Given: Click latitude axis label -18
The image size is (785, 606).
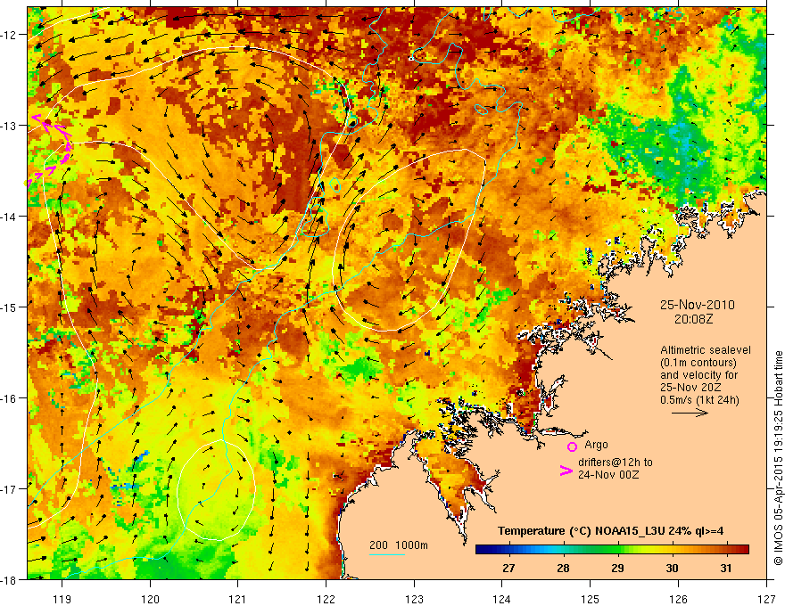Looking at the screenshot, I should click(10, 579).
